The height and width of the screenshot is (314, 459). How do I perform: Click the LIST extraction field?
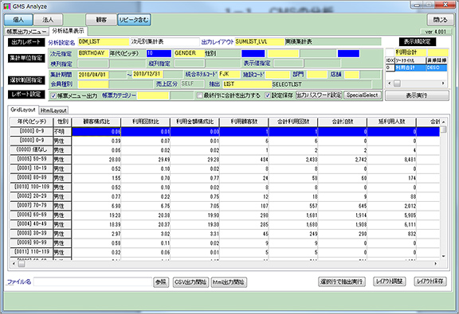[x=247, y=84]
